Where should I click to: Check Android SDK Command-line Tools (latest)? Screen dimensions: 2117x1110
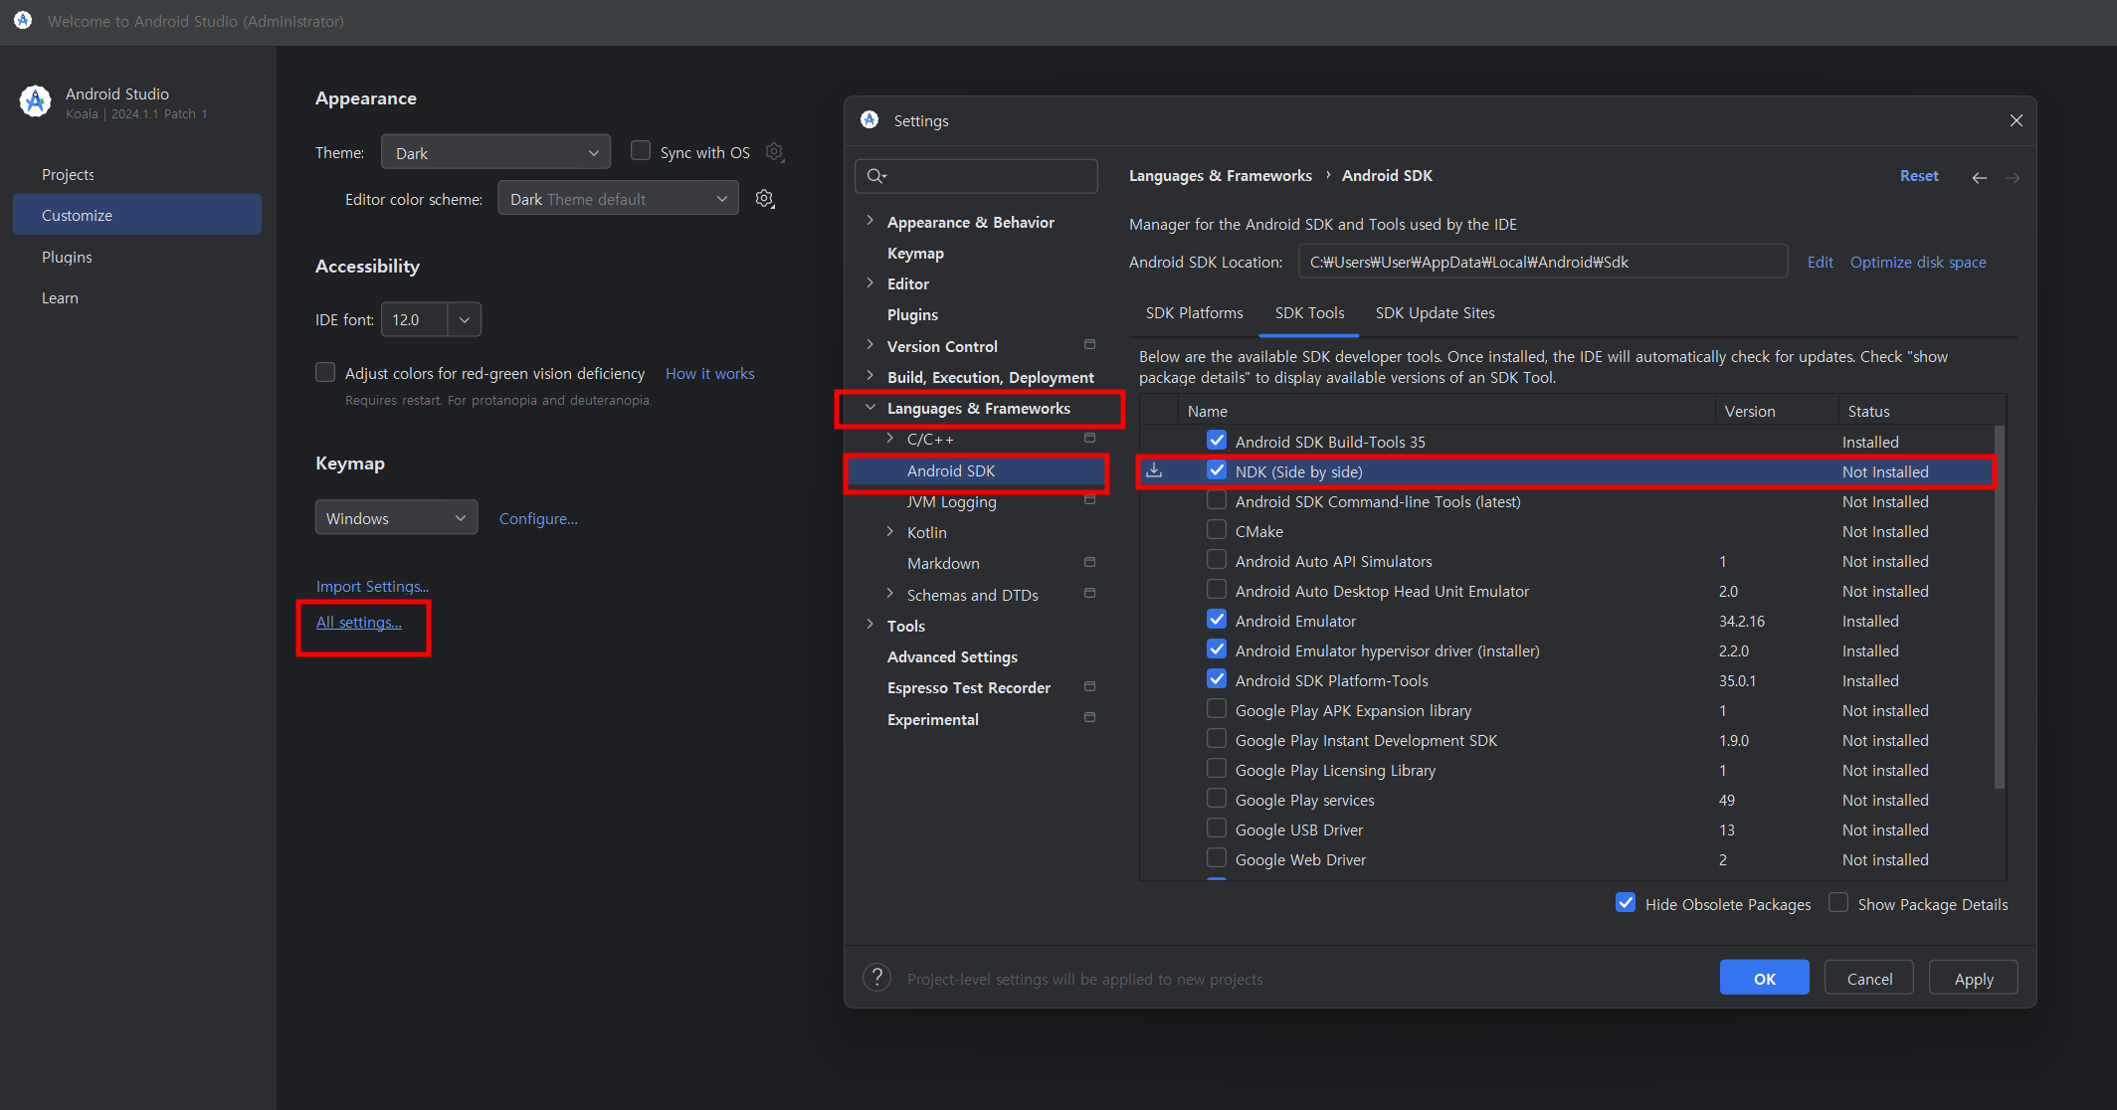pyautogui.click(x=1217, y=499)
